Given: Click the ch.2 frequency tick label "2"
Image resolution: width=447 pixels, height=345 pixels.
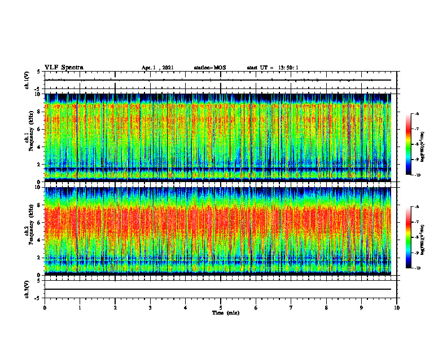Looking at the screenshot, I should click(40, 258).
